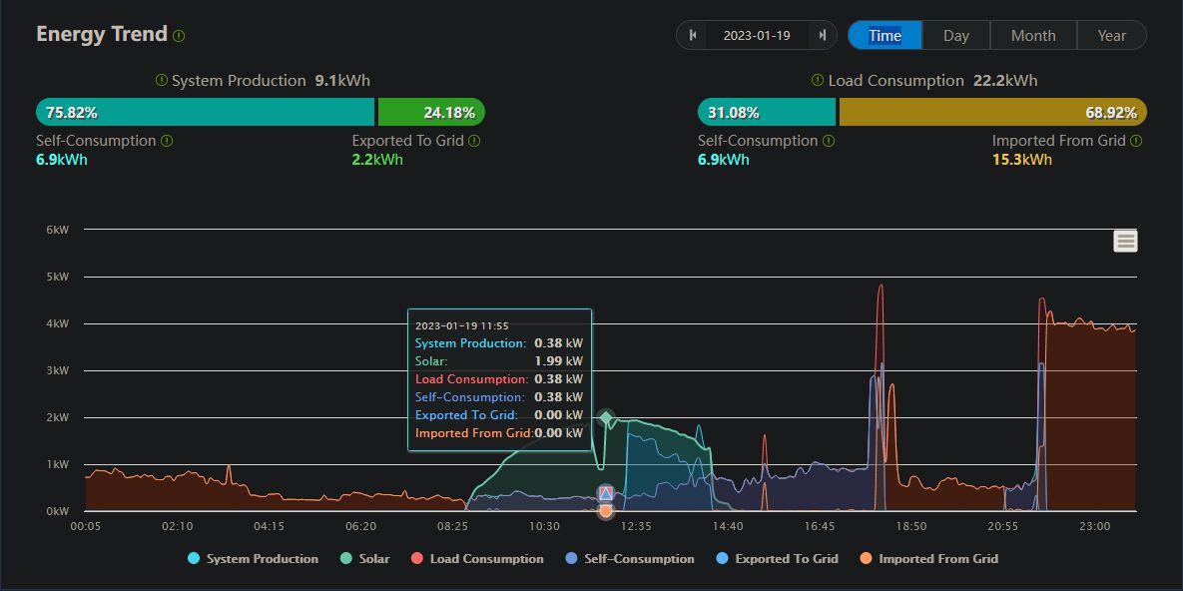Click the 31.08% load self-consumption bar

point(766,113)
